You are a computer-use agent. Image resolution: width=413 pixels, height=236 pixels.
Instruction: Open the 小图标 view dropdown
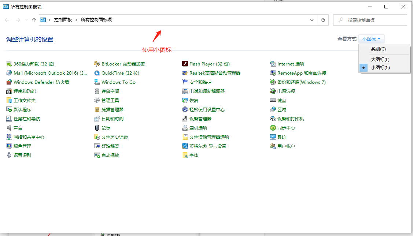tap(371, 39)
